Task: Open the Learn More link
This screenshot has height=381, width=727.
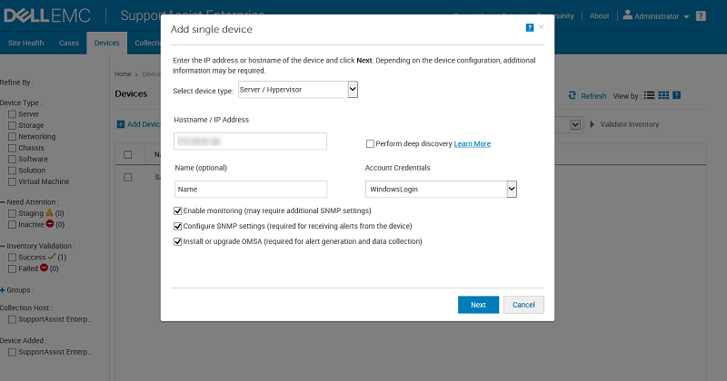Action: [472, 144]
